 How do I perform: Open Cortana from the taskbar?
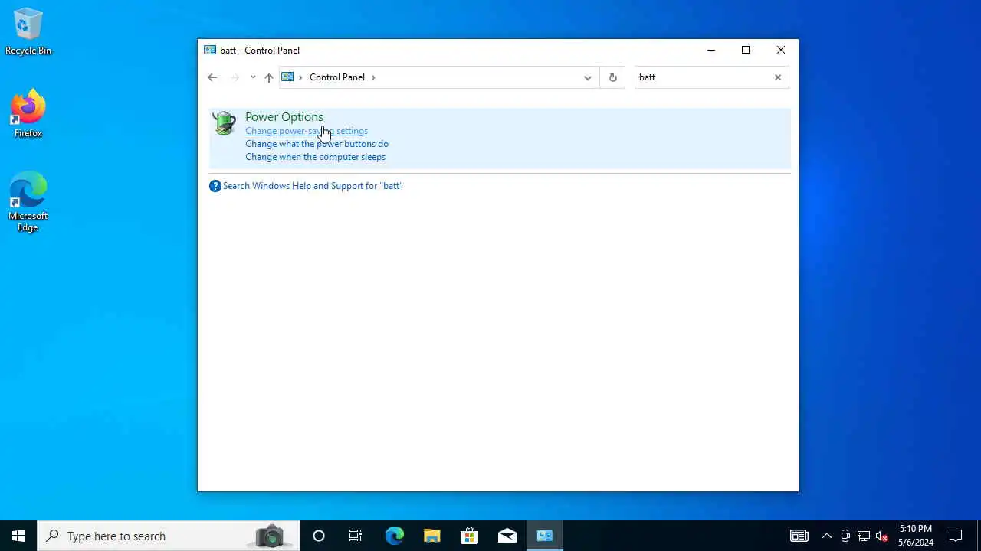(319, 536)
